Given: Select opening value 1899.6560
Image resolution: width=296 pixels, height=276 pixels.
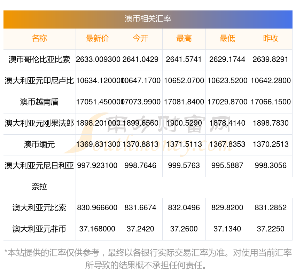Looking at the screenshot, I should 140,123.
